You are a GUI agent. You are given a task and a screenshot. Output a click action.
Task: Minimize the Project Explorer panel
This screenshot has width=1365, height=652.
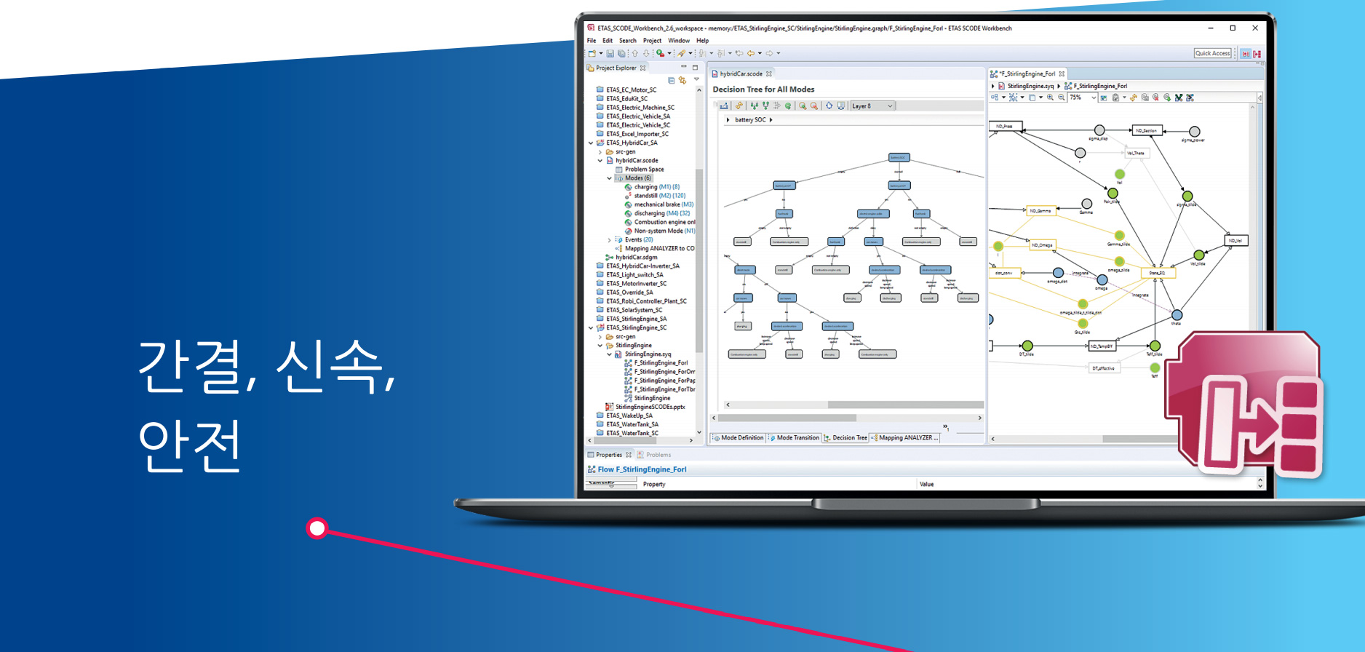click(684, 66)
